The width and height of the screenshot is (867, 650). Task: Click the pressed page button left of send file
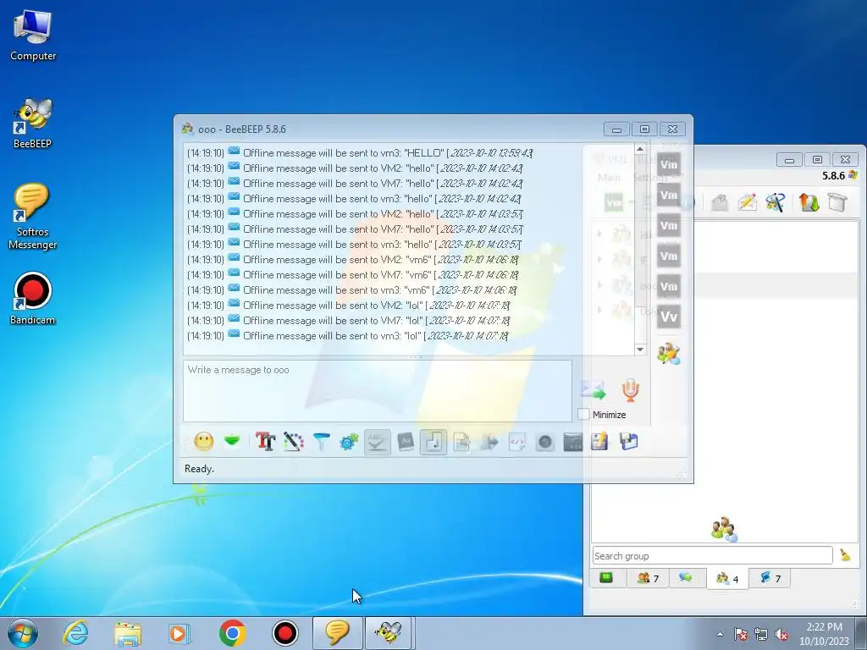click(433, 442)
